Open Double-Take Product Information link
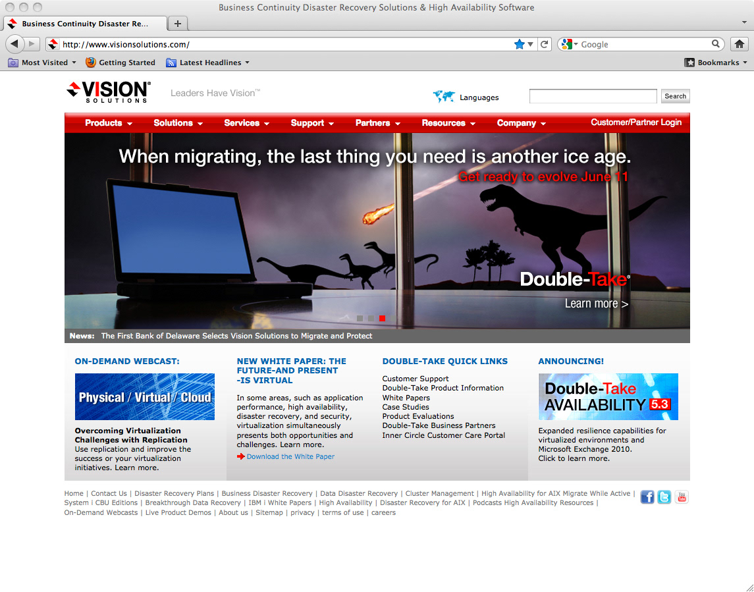This screenshot has width=754, height=592. [x=443, y=388]
